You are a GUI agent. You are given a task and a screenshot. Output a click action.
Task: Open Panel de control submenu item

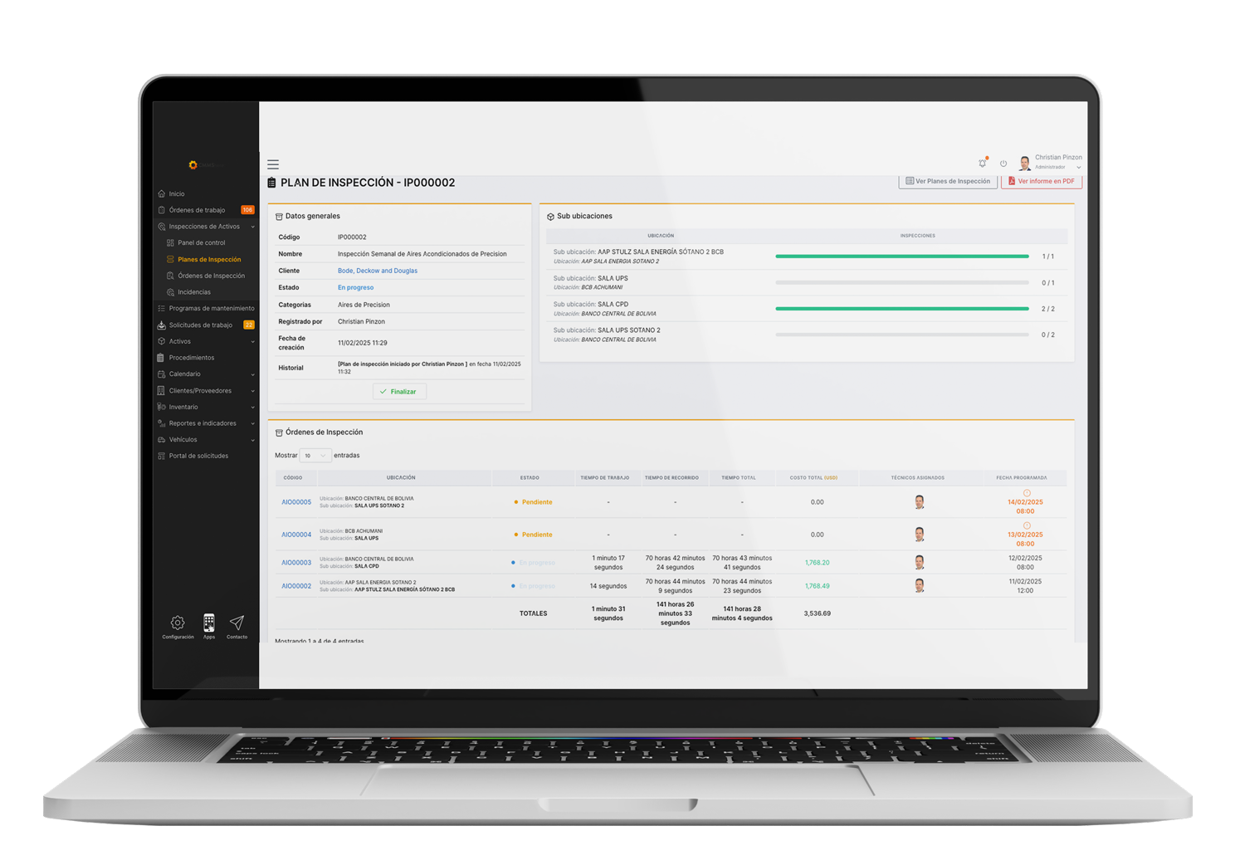click(x=201, y=243)
